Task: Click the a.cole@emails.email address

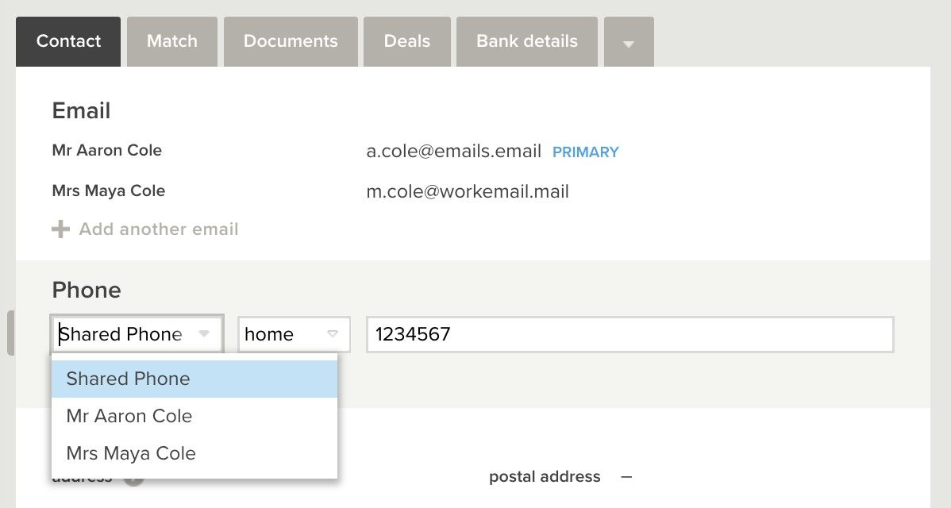Action: point(453,152)
